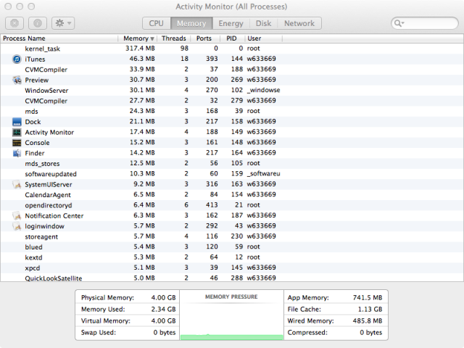Image resolution: width=464 pixels, height=348 pixels.
Task: Open the Energy tab
Action: pos(231,23)
